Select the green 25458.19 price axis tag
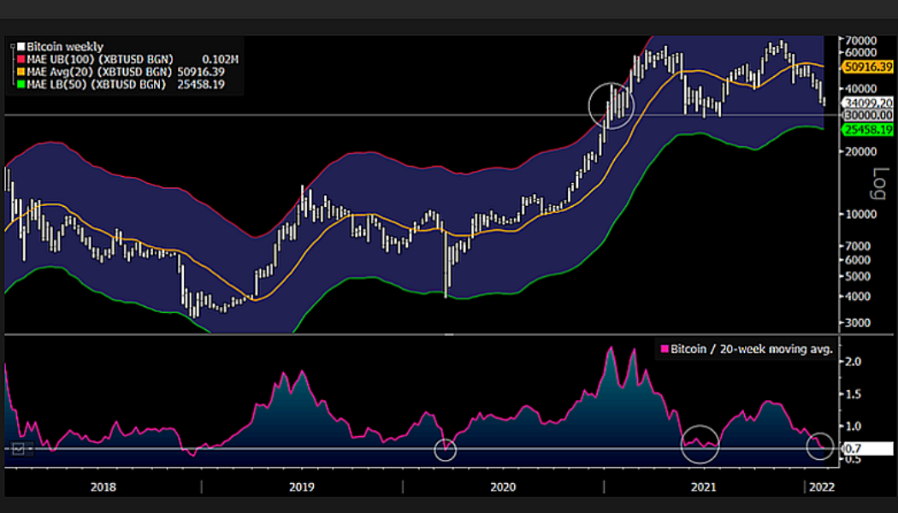This screenshot has width=898, height=513. click(x=867, y=128)
